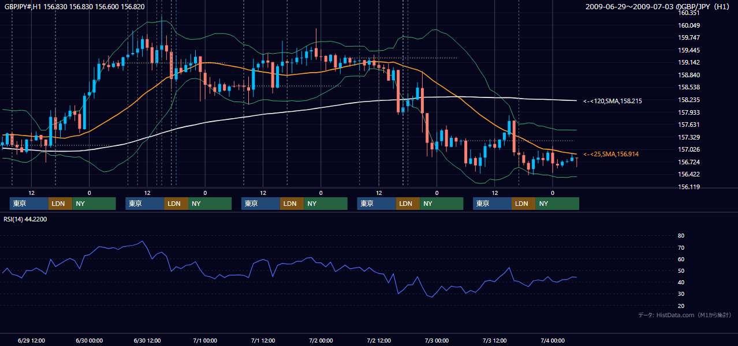Click the 159.142 price axis label
This screenshot has height=346, width=738.
click(x=689, y=63)
